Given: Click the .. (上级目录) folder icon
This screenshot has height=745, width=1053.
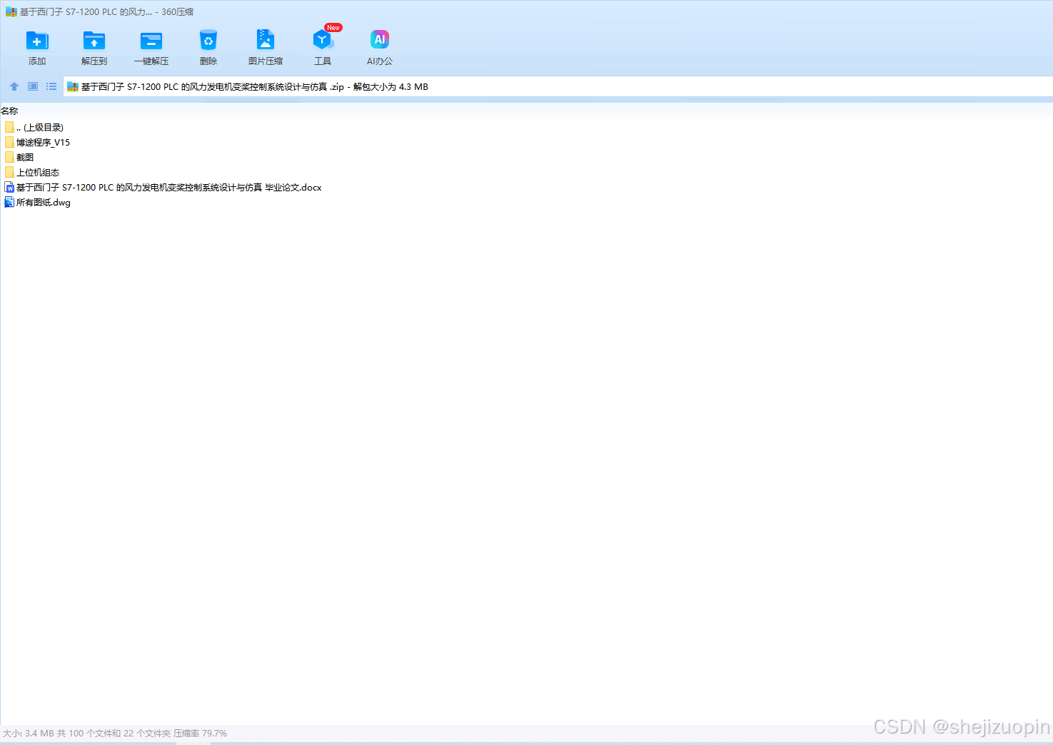Looking at the screenshot, I should 9,127.
